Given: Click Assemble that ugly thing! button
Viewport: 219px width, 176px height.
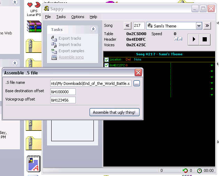Looking at the screenshot, I should (114, 112).
